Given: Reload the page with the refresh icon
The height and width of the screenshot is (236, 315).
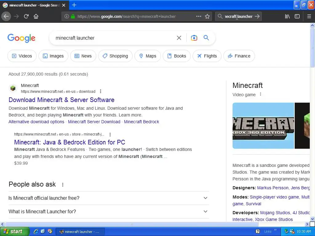Looking at the screenshot, I should 26,16.
